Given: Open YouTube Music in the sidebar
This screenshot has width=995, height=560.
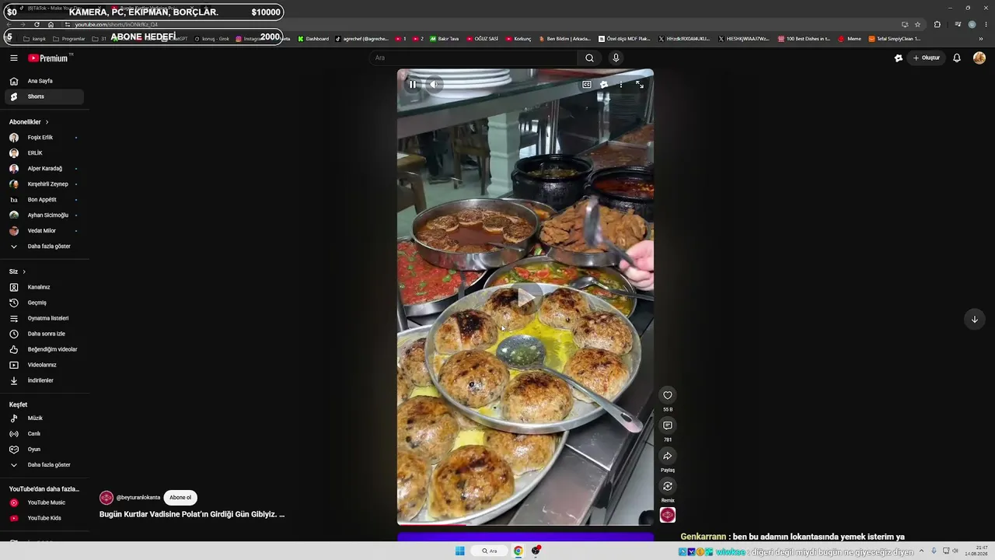Looking at the screenshot, I should click(44, 502).
